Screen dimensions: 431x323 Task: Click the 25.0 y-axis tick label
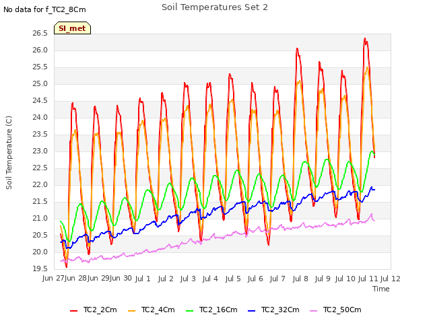(x=40, y=83)
